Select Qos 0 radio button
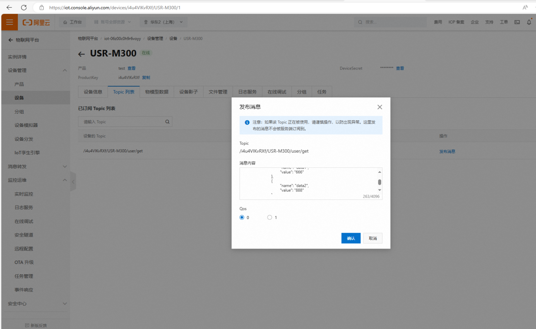The image size is (536, 329). [x=242, y=217]
